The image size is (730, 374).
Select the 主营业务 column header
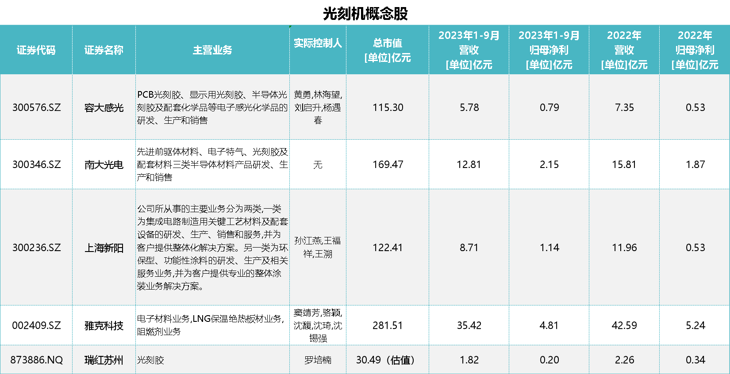point(212,50)
